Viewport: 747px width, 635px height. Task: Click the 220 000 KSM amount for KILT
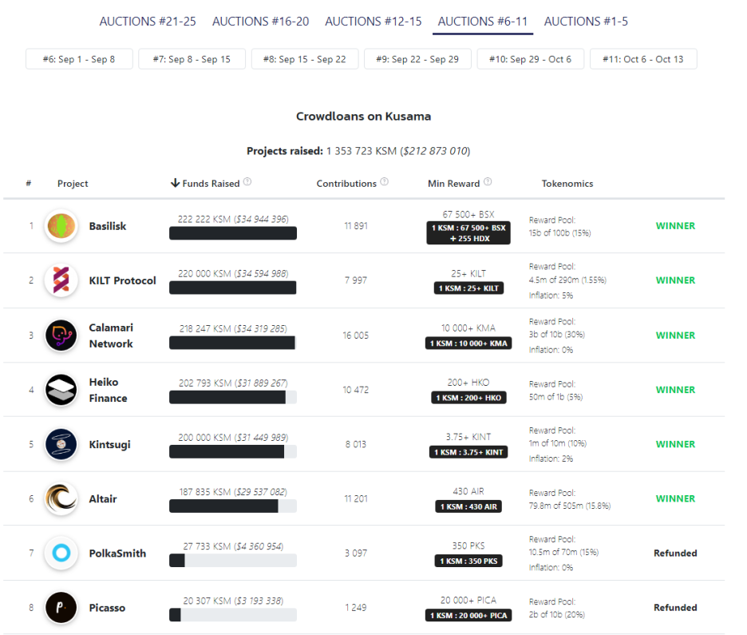pos(204,274)
